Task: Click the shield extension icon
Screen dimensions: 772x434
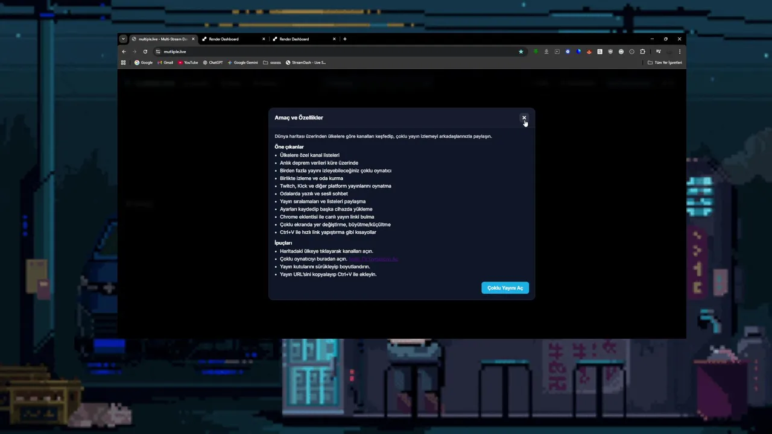Action: pos(610,52)
